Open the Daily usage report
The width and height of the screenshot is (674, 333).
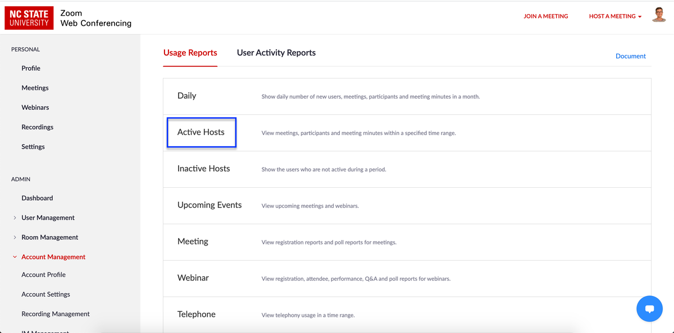186,95
